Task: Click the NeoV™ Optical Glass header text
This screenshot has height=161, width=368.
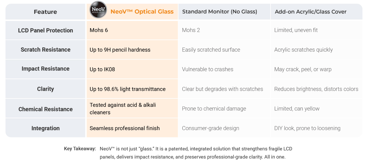Action: coord(142,12)
